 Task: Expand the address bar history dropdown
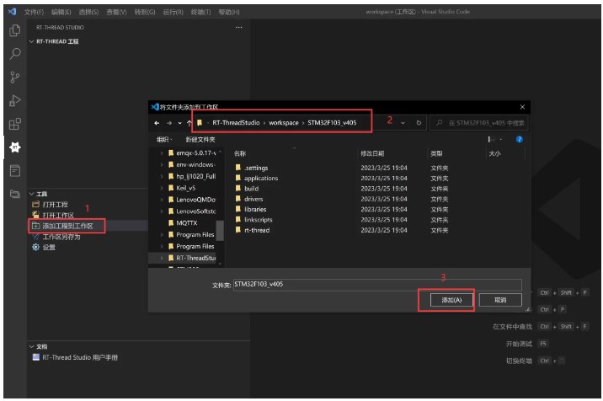coord(403,123)
